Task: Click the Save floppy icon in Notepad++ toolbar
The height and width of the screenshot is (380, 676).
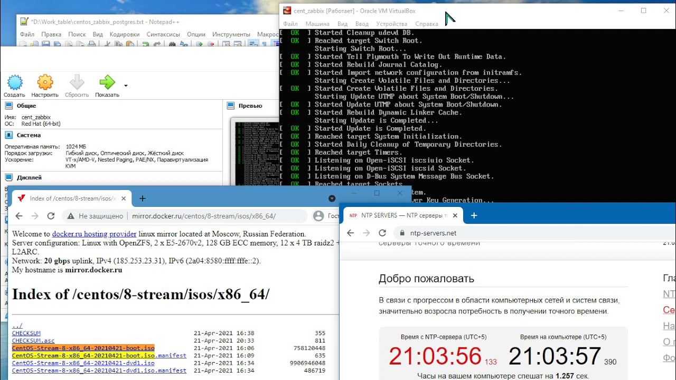Action: [x=45, y=44]
